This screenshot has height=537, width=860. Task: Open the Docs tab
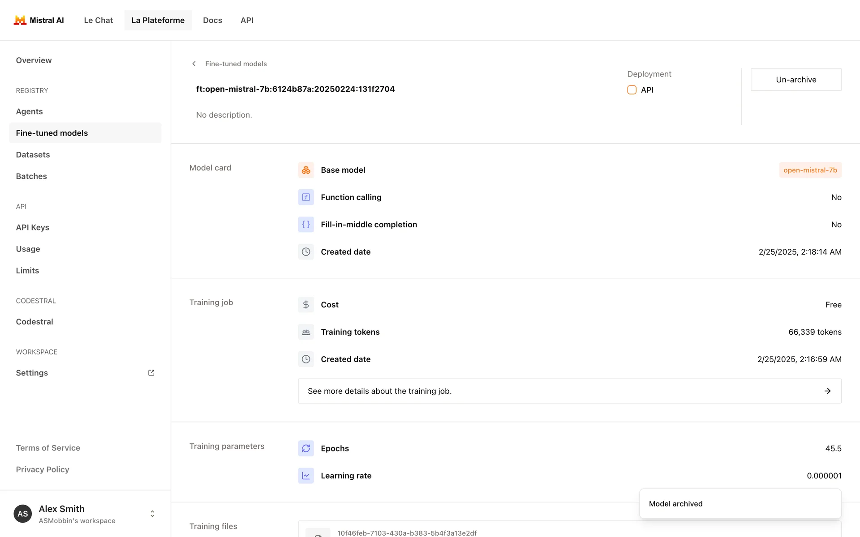tap(212, 20)
